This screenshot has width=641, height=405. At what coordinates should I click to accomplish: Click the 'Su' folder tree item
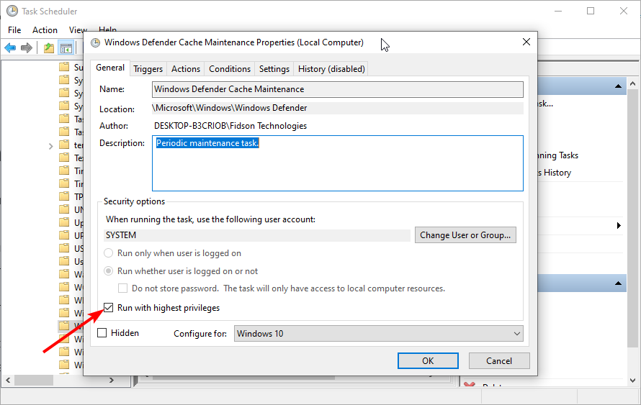coord(71,67)
